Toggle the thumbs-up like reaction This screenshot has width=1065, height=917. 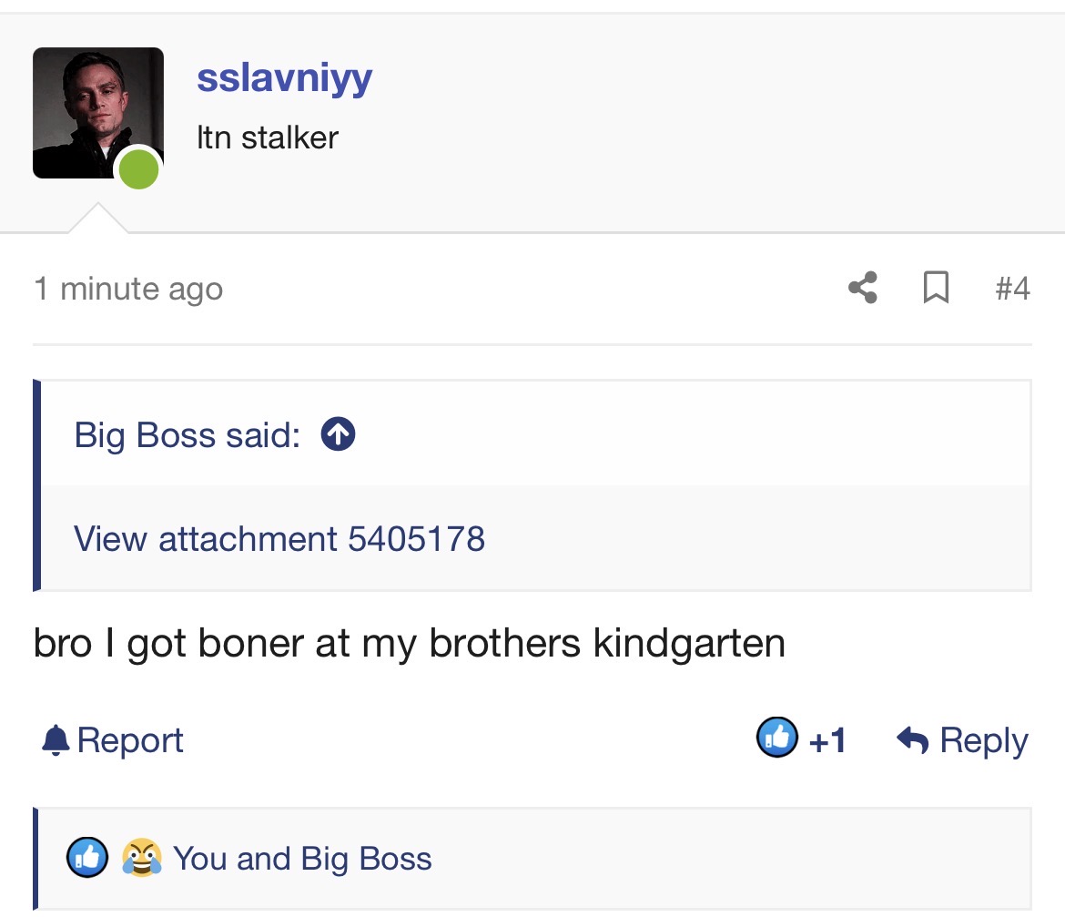coord(777,737)
